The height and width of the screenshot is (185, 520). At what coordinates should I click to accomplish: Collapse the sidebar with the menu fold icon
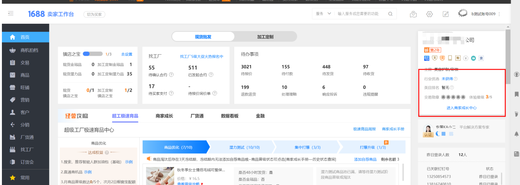point(11,13)
